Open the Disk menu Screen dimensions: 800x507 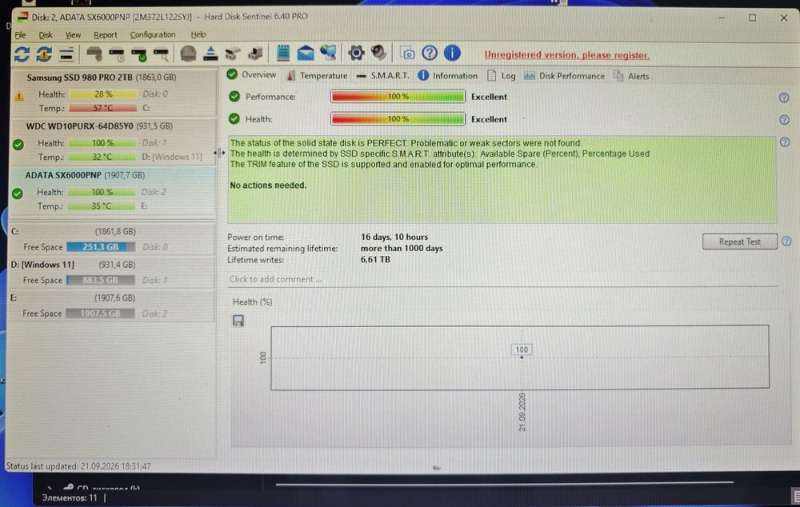46,34
